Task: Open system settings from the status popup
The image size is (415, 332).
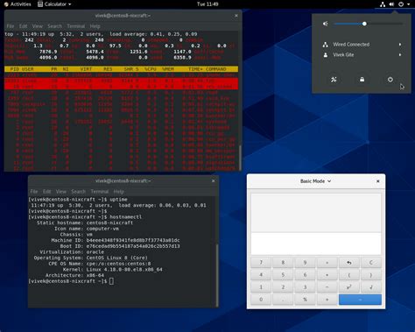Action: [334, 80]
